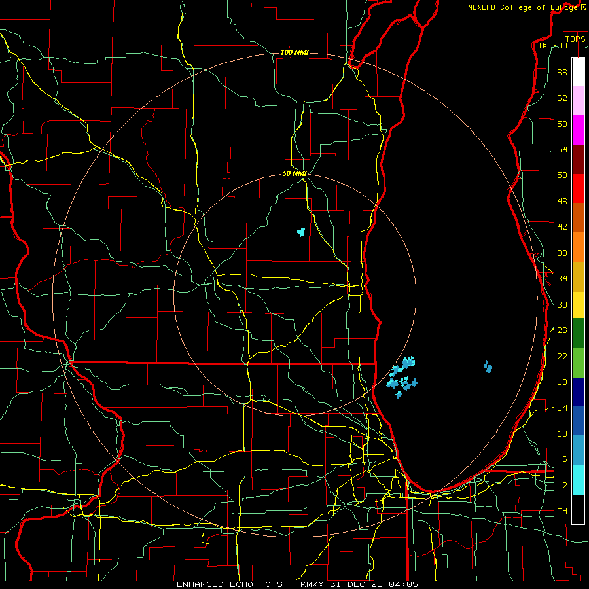Click the cyan echo inside the 50 NMI ring
This screenshot has width=589, height=589.
point(301,232)
